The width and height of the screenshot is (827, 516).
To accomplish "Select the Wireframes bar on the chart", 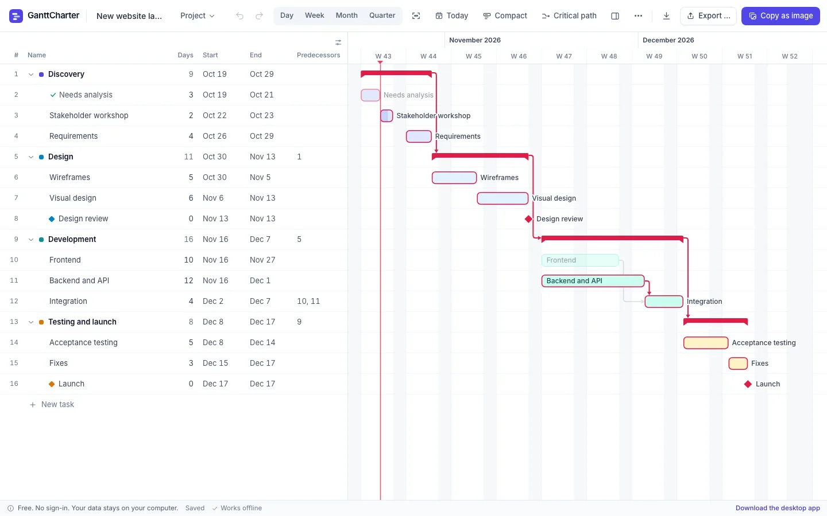I will (x=454, y=178).
